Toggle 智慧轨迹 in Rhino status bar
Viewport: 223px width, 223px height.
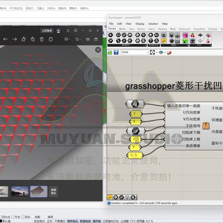(85, 221)
